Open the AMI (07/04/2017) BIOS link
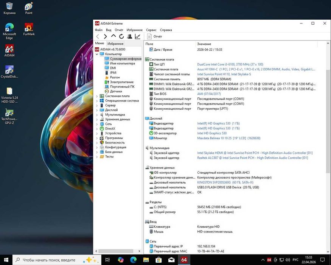Screen dimensions: 331x265 pos(209,94)
